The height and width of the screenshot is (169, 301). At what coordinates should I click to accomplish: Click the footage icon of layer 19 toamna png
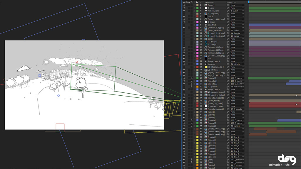pyautogui.click(x=206, y=56)
